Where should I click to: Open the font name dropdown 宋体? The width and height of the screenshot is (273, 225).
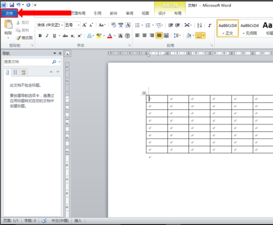[50, 25]
